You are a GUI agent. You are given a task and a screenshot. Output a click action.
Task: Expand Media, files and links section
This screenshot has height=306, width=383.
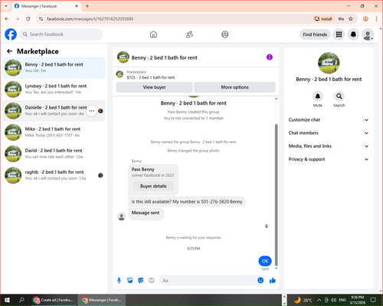click(329, 146)
